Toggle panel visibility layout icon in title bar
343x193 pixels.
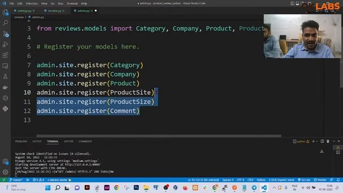point(297,3)
